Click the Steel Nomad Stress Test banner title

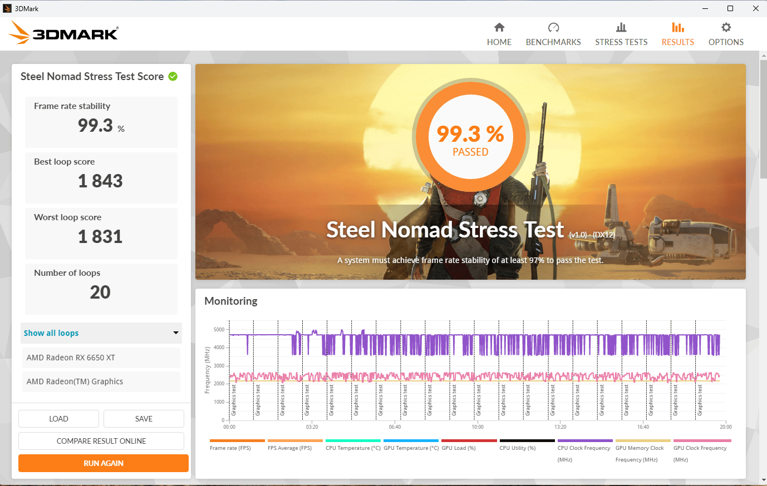click(x=445, y=230)
